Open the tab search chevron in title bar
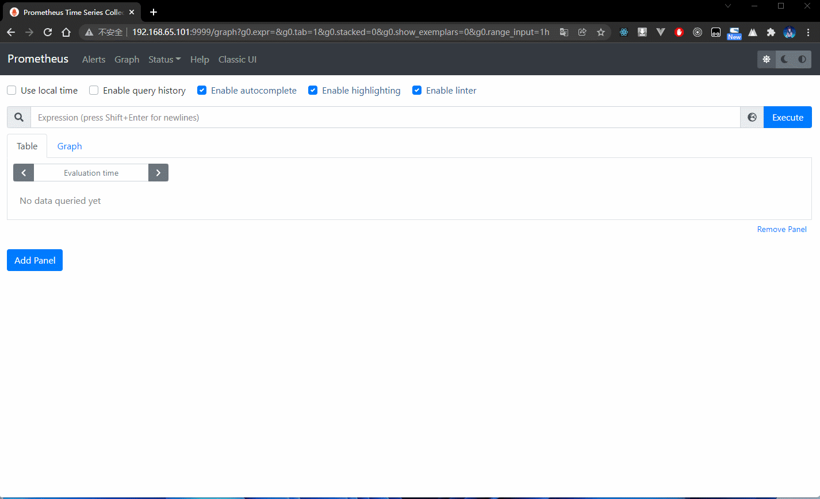This screenshot has height=499, width=820. pos(728,6)
